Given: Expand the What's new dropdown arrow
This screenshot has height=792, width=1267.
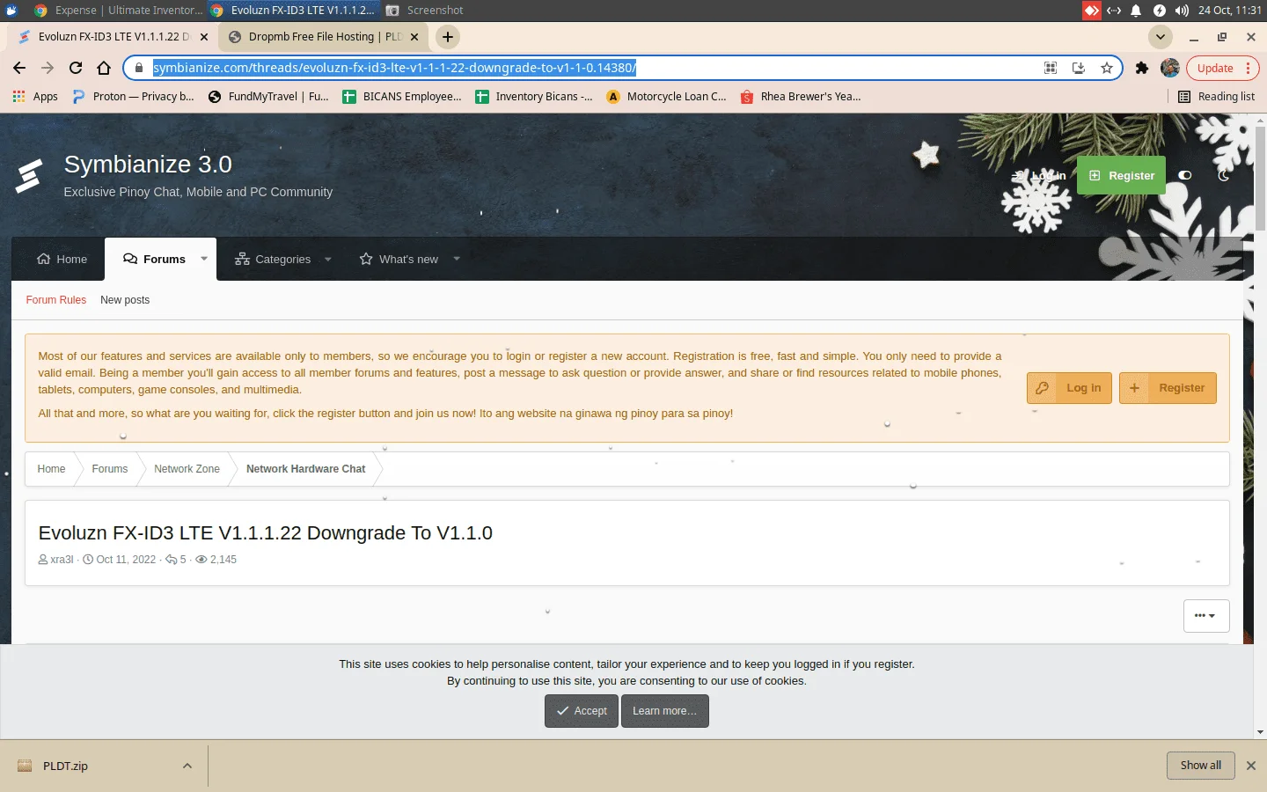Looking at the screenshot, I should pyautogui.click(x=457, y=259).
